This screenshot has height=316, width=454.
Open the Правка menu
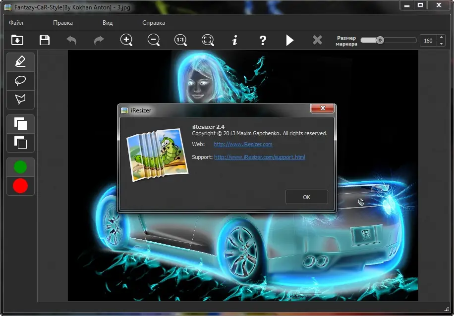pos(63,23)
